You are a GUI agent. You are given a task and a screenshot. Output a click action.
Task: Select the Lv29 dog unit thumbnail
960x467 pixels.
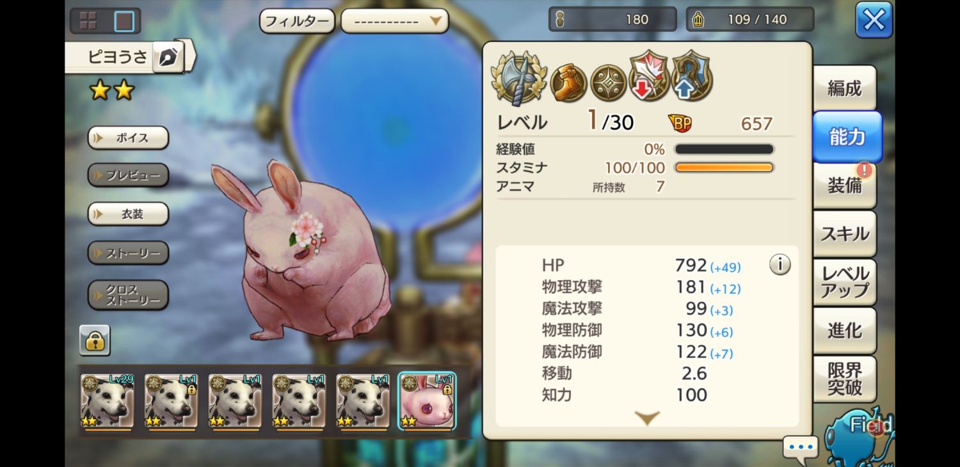pos(107,401)
